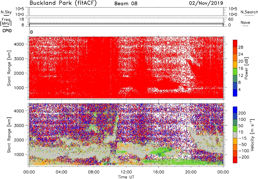258x179 pixels.
Task: Click the red bottom segment of Velocity colorbar
Action: pyautogui.click(x=235, y=160)
